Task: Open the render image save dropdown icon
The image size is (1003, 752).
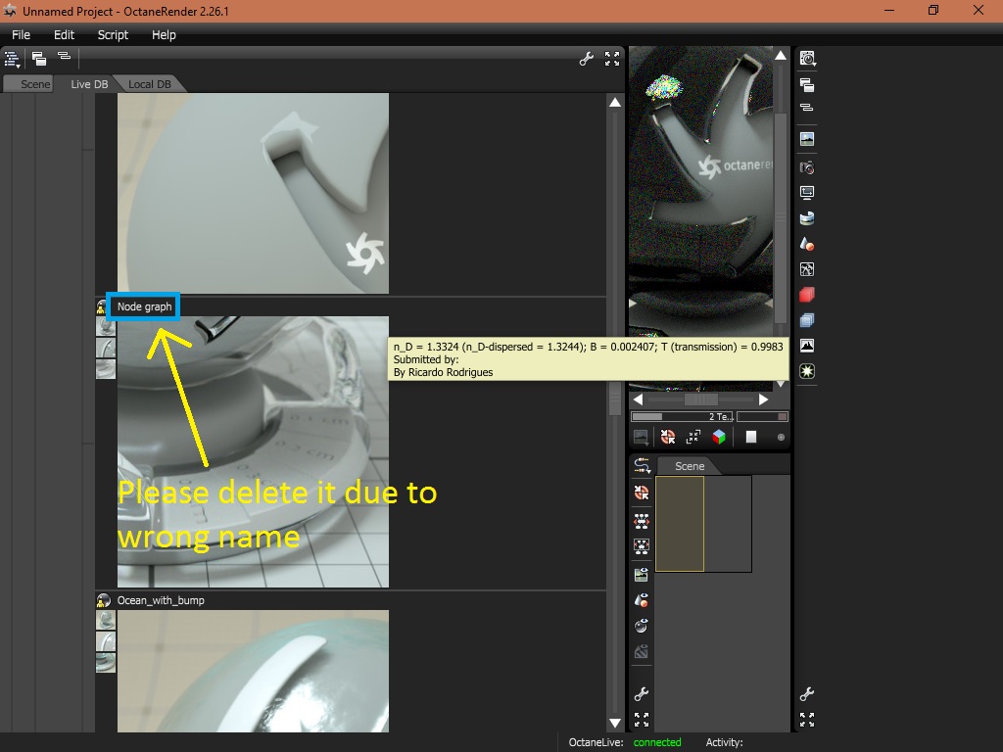Action: [641, 438]
